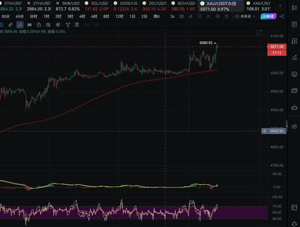Open the note annotation edit tool
The height and width of the screenshot is (227, 300).
[48, 25]
